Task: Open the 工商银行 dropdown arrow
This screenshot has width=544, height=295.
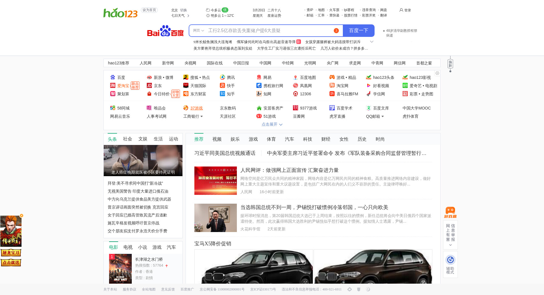Action: pyautogui.click(x=201, y=117)
